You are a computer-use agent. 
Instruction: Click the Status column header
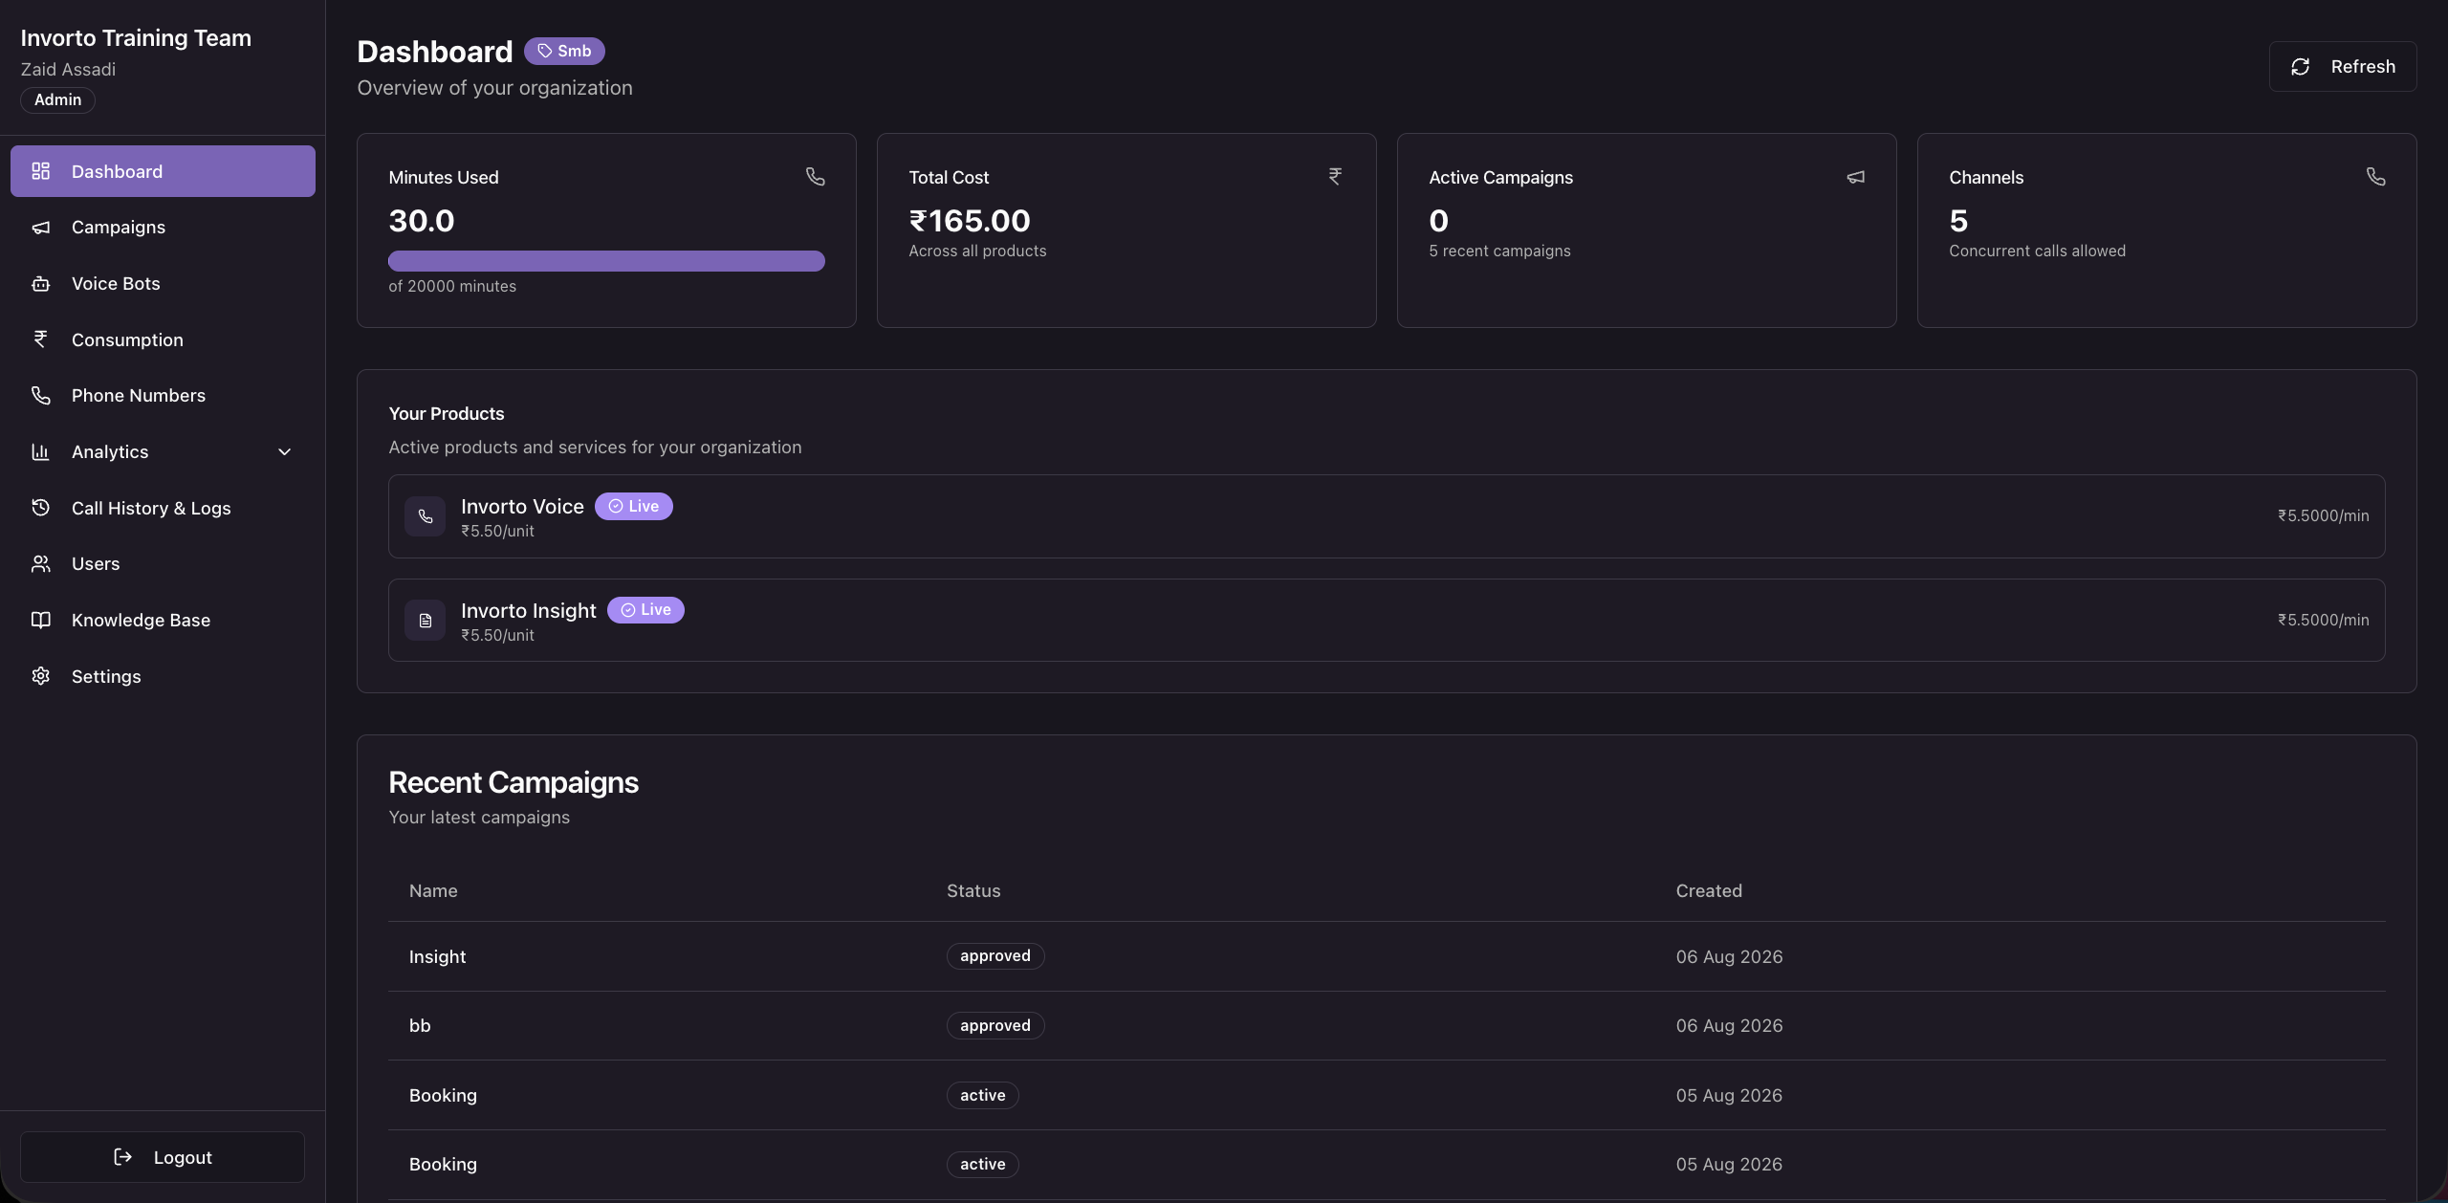click(x=973, y=891)
